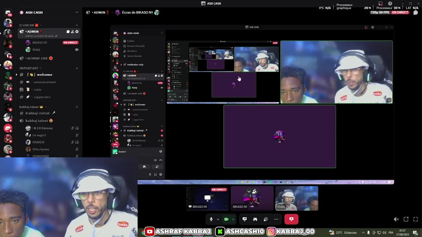Select Kbibij user in ADMIN channel
The height and width of the screenshot is (237, 422).
(x=52, y=50)
